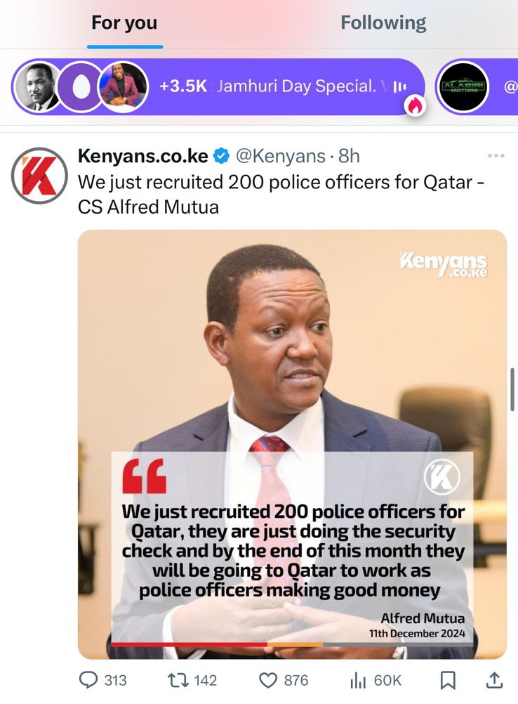Screen dimensions: 518x704
Task: Open the Alfred Mutua quote image
Action: click(292, 444)
